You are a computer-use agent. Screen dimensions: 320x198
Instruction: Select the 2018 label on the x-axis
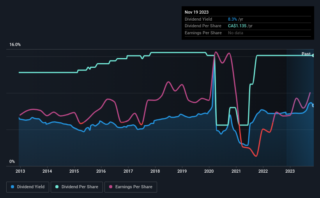click(155, 171)
